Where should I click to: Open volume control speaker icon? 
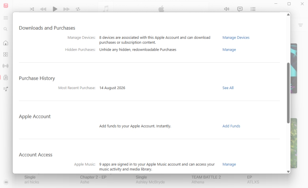[226, 9]
